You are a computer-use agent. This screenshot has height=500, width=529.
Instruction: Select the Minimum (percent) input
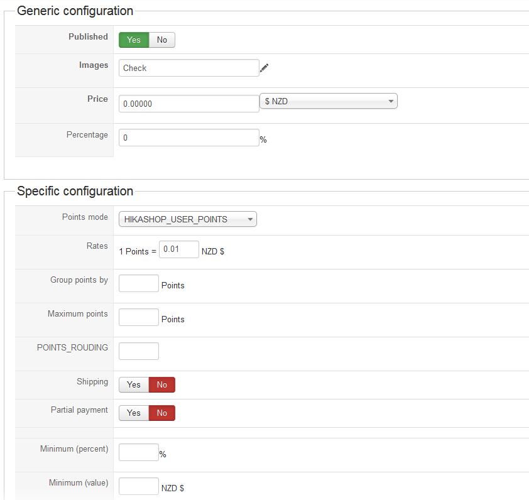click(x=139, y=452)
